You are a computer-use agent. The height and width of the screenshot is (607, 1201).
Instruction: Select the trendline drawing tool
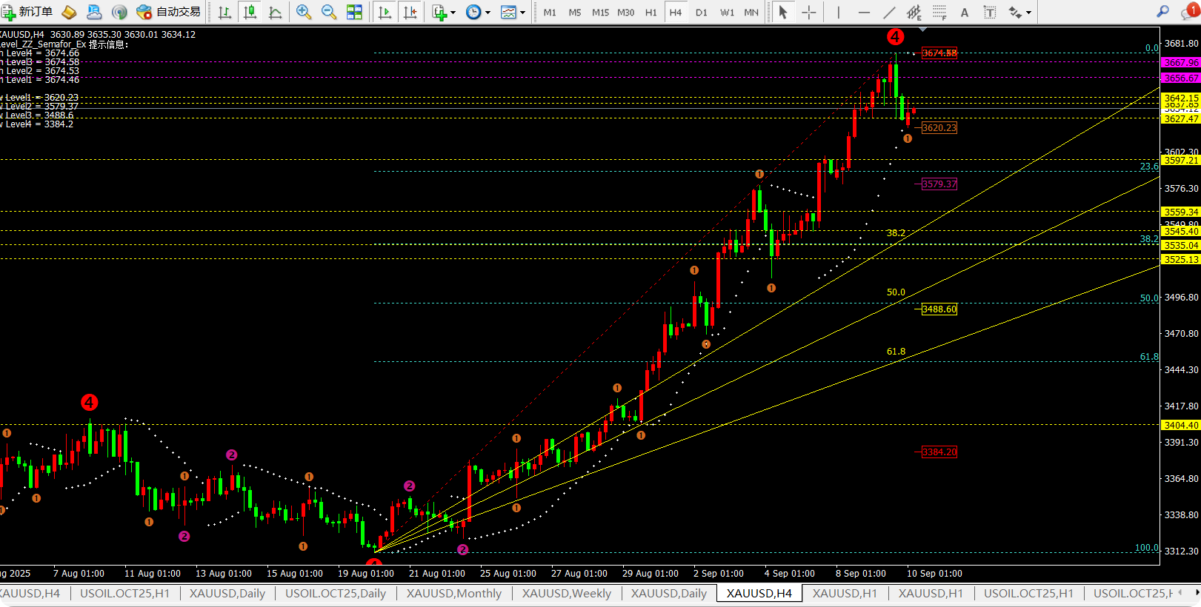[x=889, y=12]
